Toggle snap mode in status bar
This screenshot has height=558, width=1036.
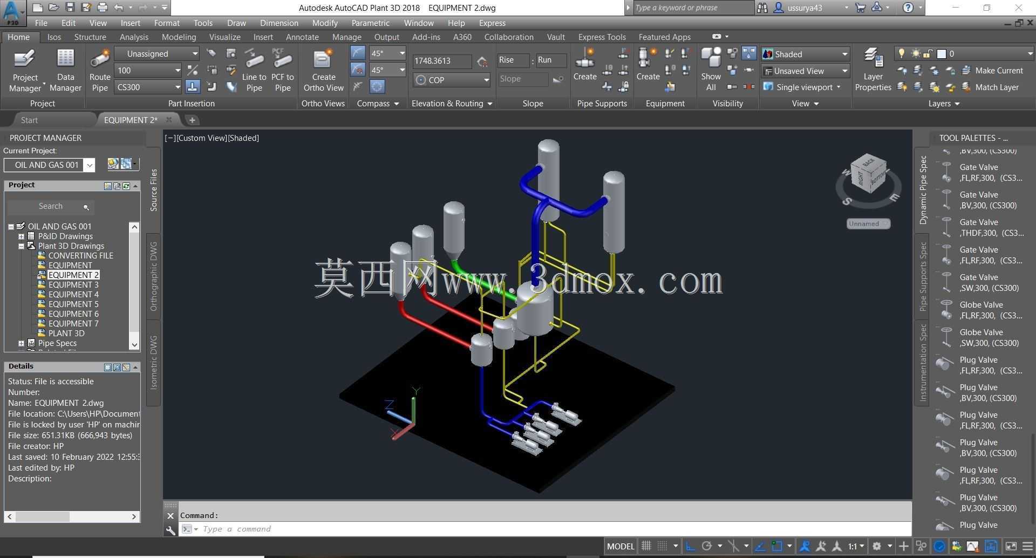tap(663, 546)
